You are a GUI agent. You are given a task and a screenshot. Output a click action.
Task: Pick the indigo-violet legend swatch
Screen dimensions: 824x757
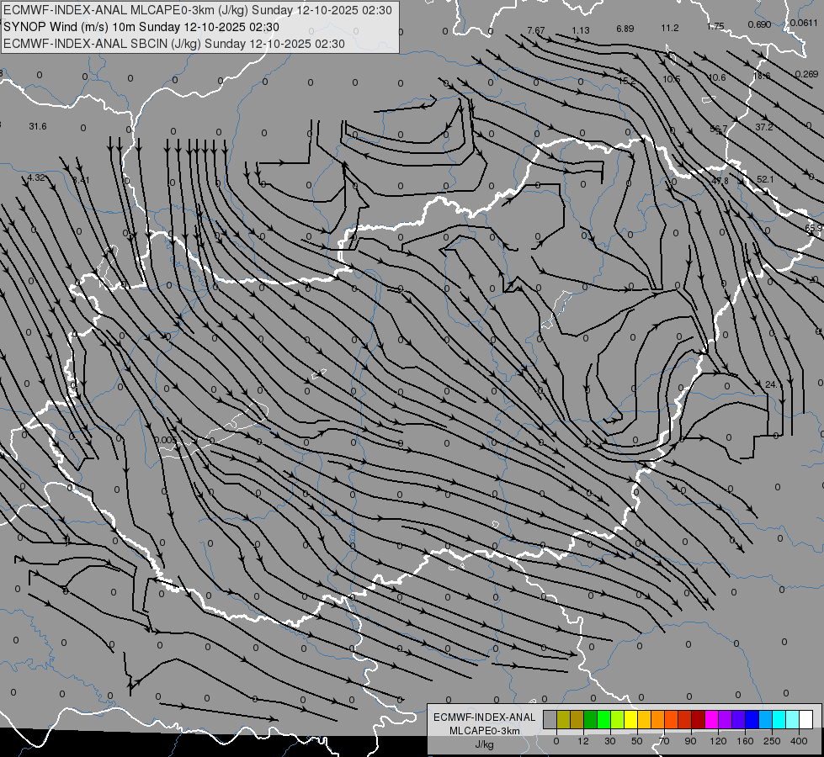click(x=739, y=719)
